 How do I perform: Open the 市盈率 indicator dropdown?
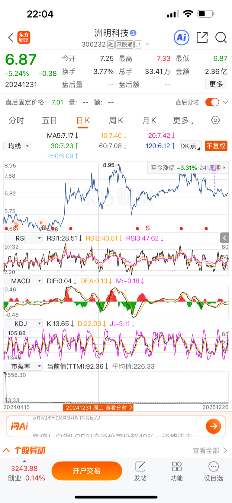pyautogui.click(x=23, y=366)
